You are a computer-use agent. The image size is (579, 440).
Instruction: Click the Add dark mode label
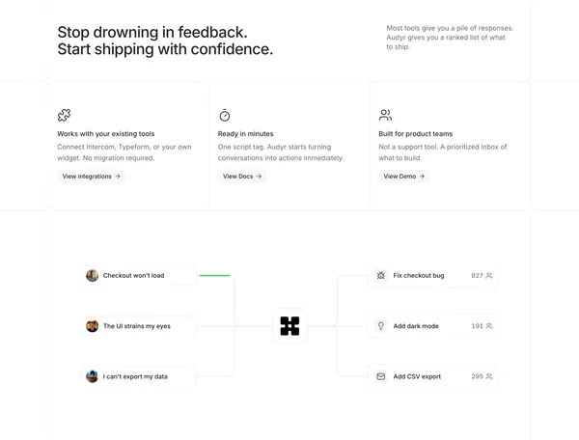(x=416, y=326)
